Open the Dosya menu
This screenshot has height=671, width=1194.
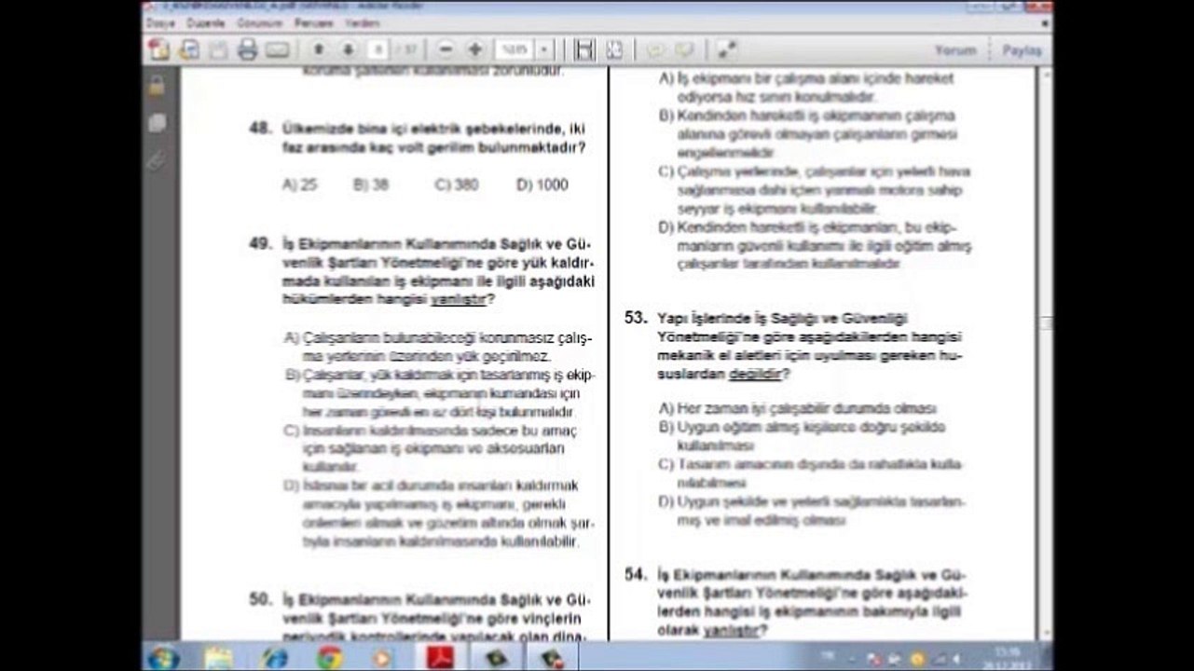pos(160,22)
